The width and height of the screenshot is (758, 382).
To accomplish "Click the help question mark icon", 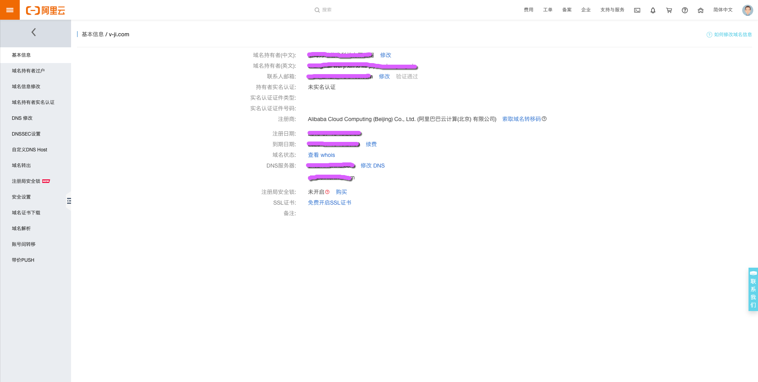I will pyautogui.click(x=685, y=10).
